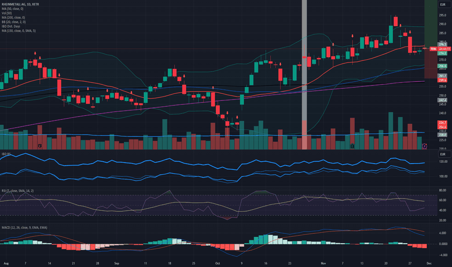Click the Oct label on time axis

pyautogui.click(x=217, y=263)
